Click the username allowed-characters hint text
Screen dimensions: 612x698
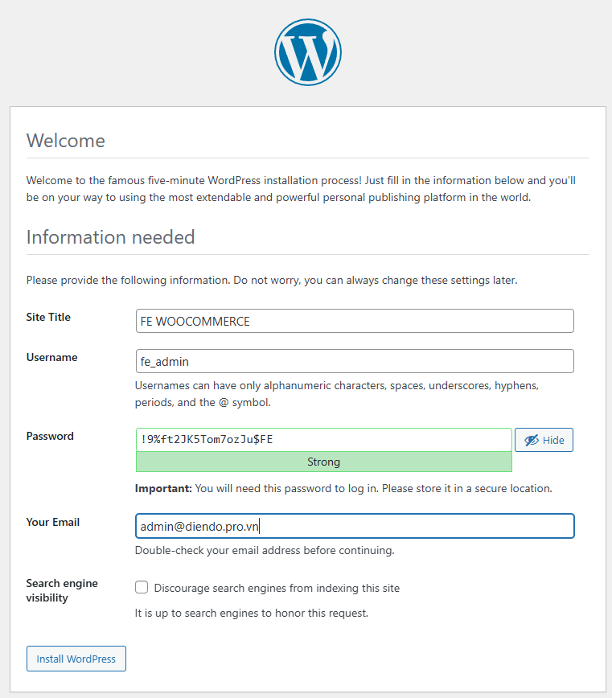coord(336,393)
